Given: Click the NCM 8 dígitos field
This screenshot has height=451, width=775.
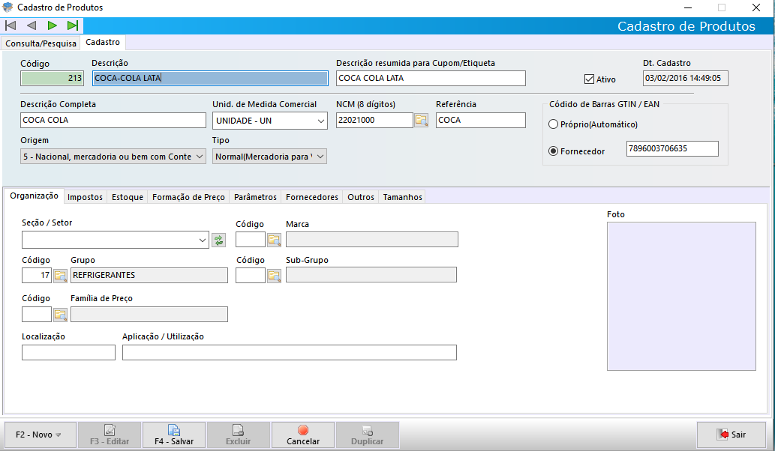Looking at the screenshot, I should point(374,121).
